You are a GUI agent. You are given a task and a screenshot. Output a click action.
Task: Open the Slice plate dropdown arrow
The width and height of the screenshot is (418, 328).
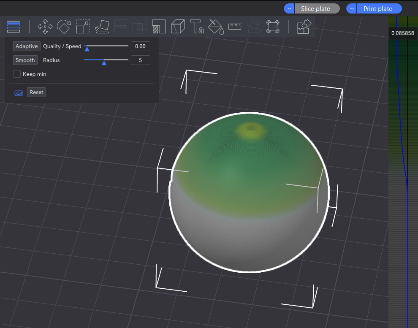click(x=289, y=8)
